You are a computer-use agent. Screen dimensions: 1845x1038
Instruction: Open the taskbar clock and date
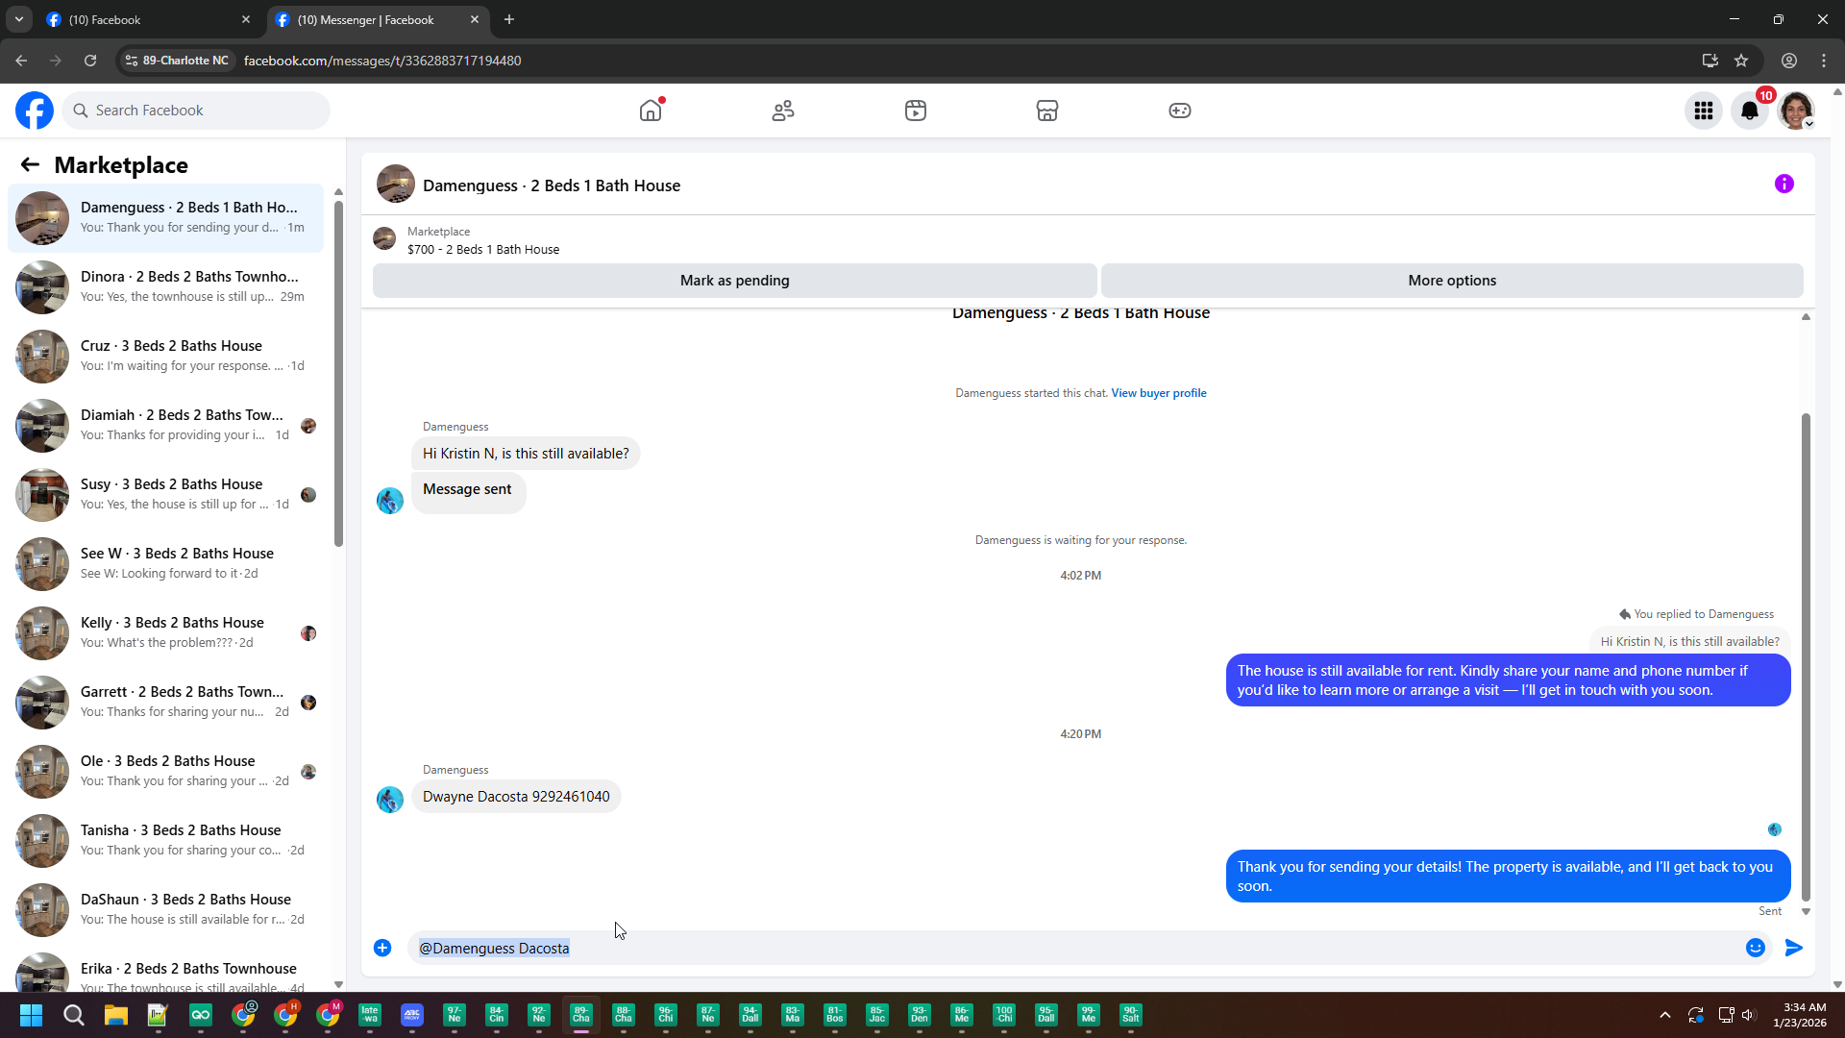tap(1800, 1015)
